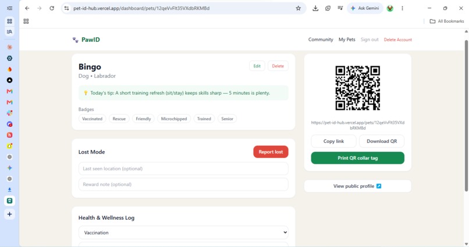Select the Senior badge
The height and width of the screenshot is (247, 469).
coord(227,119)
